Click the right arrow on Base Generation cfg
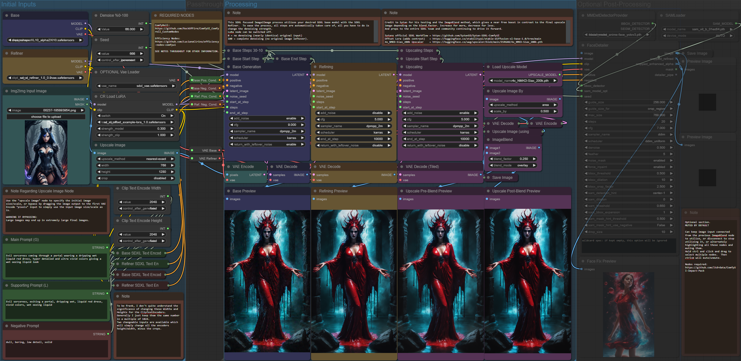This screenshot has width=741, height=361. (x=302, y=125)
